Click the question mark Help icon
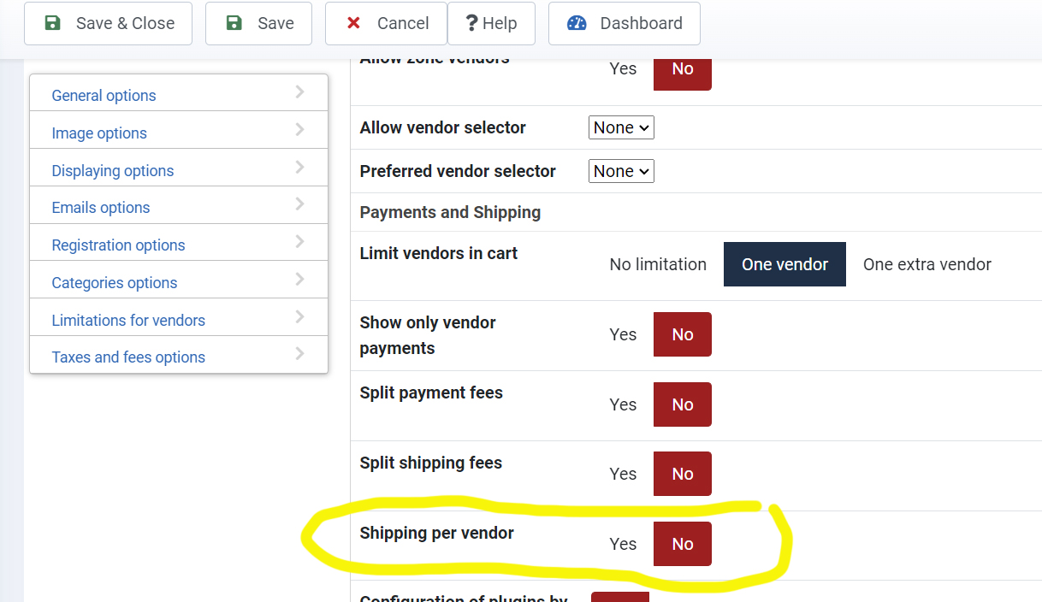Viewport: 1042px width, 602px height. point(471,23)
